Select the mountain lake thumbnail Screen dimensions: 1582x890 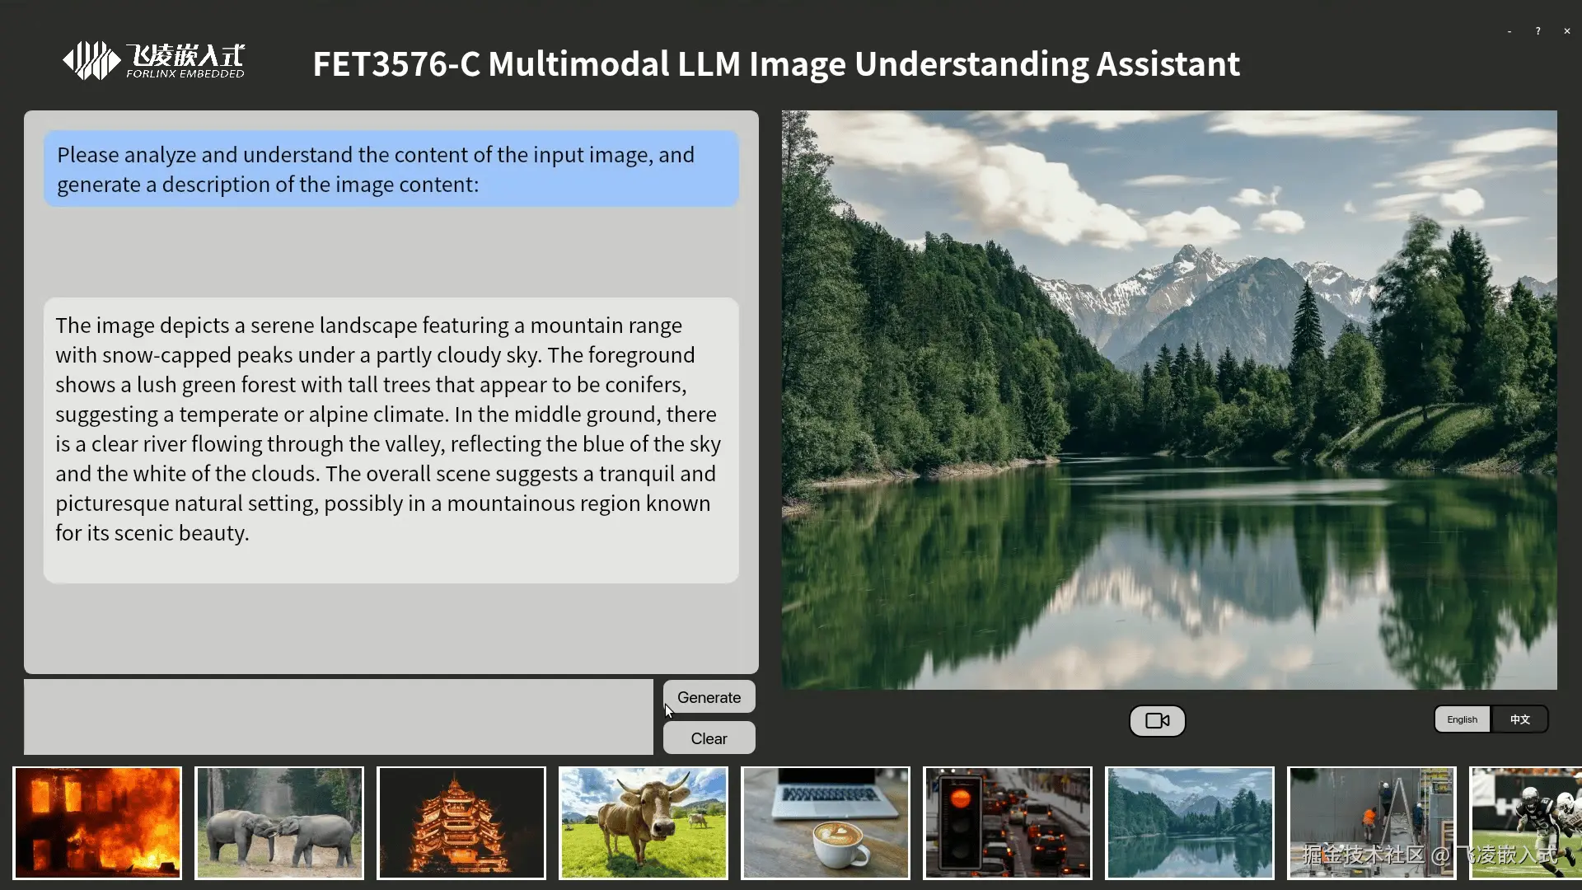click(x=1190, y=822)
